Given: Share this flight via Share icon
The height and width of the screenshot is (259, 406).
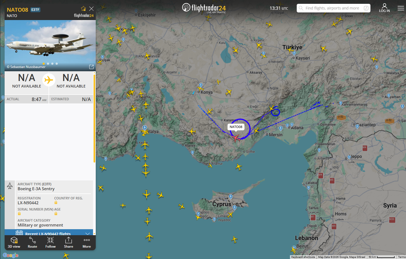Looking at the screenshot, I should [x=69, y=242].
